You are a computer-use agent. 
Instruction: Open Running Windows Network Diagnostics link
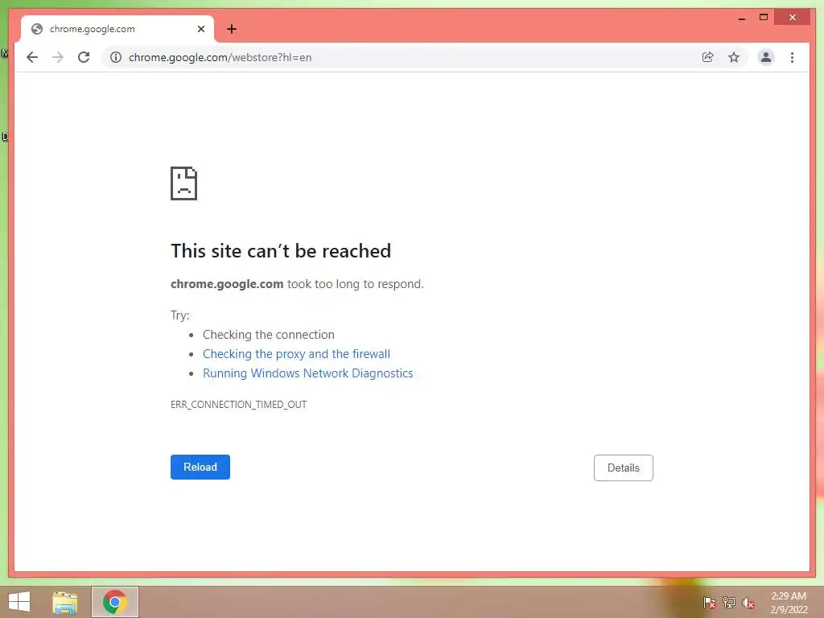(x=308, y=373)
